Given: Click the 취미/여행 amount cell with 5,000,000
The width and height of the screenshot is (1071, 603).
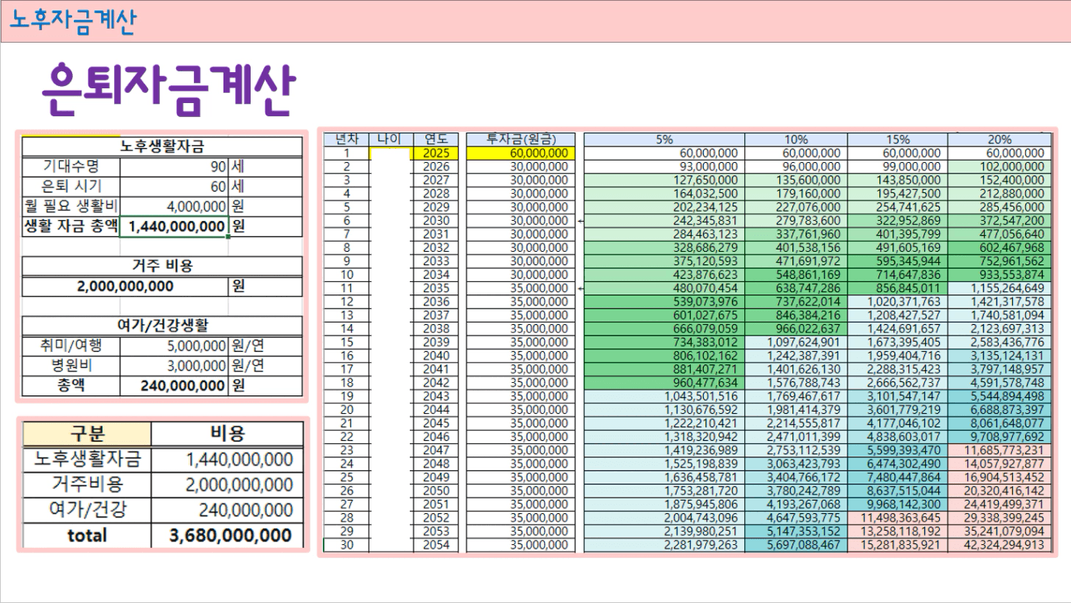Looking at the screenshot, I should 174,346.
